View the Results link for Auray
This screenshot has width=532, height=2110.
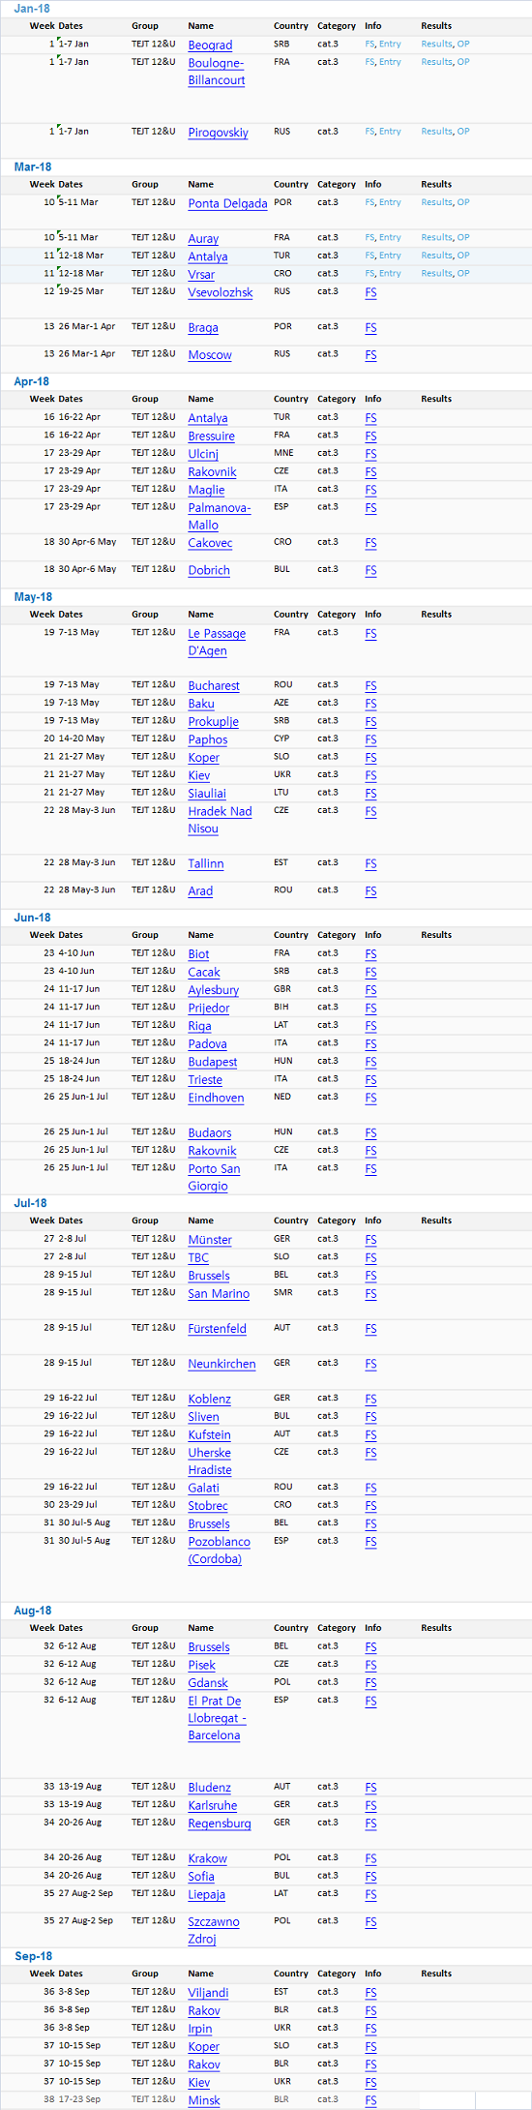pos(436,237)
